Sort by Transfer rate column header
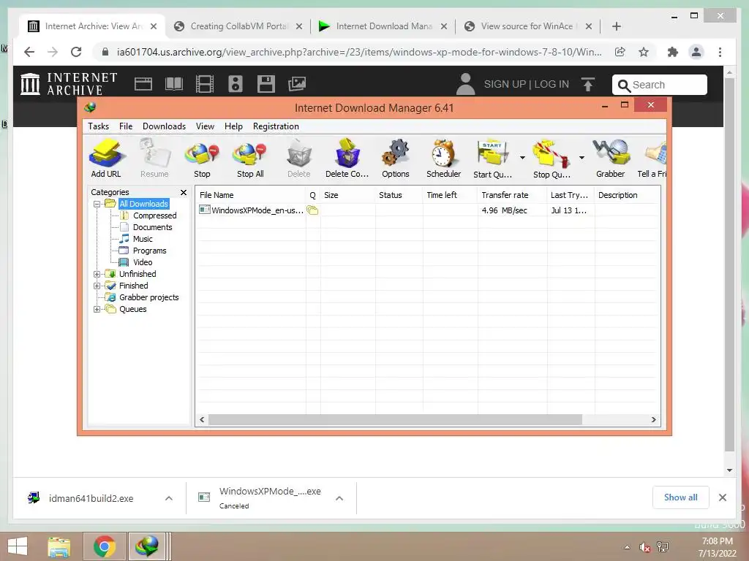Image resolution: width=749 pixels, height=561 pixels. (512, 195)
